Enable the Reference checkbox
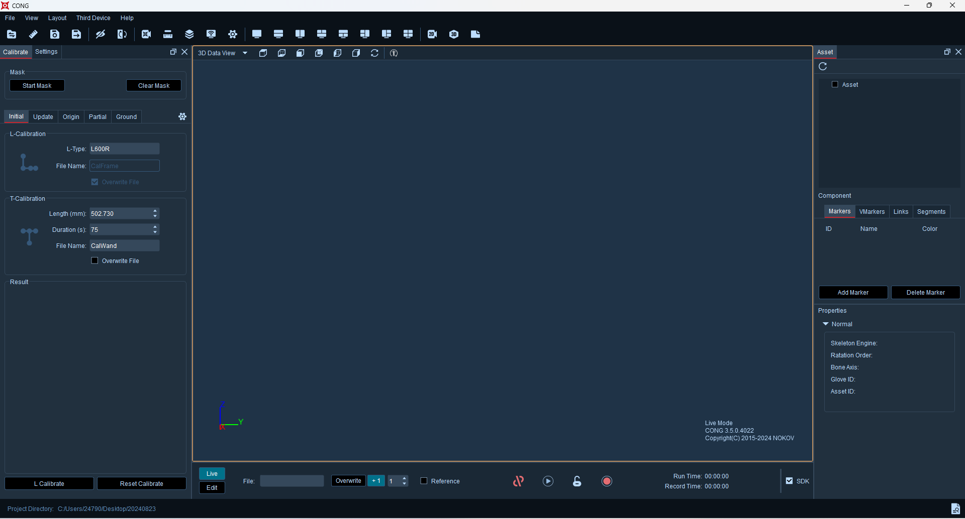This screenshot has height=519, width=965. (424, 481)
